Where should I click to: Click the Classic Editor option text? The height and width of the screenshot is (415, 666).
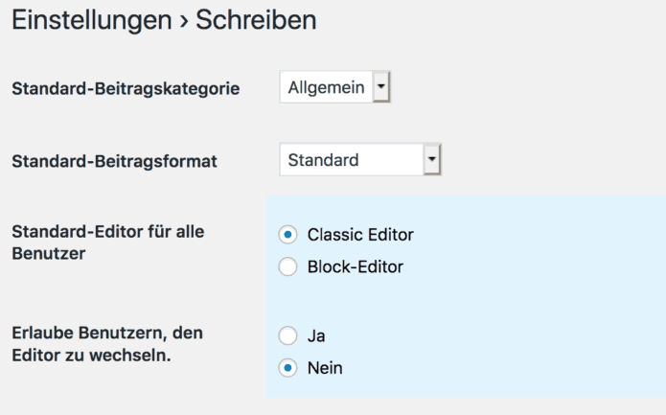point(360,235)
